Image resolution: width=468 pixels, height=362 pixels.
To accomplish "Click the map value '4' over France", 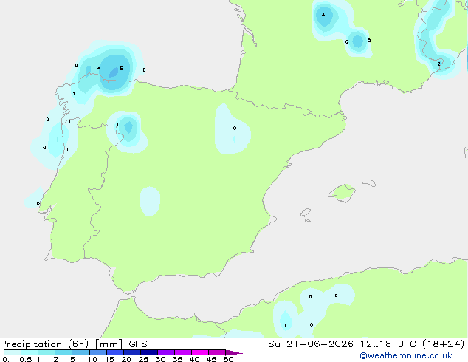I will point(323,14).
